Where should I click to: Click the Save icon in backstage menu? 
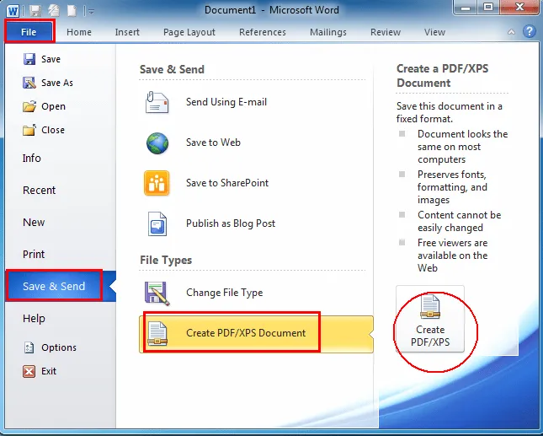(29, 60)
